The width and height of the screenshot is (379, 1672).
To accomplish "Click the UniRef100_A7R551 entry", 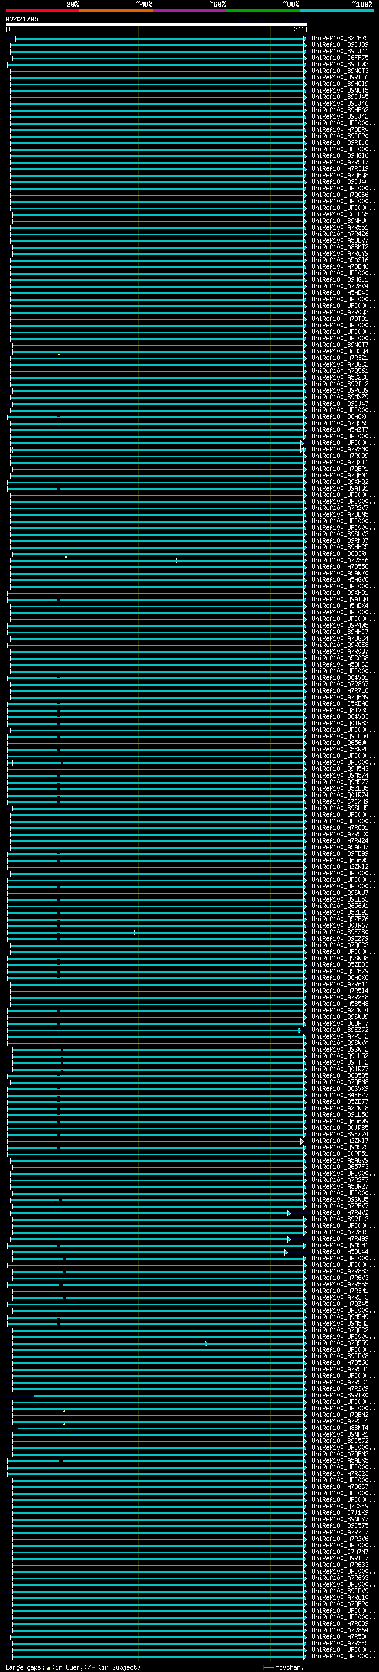I will (340, 228).
